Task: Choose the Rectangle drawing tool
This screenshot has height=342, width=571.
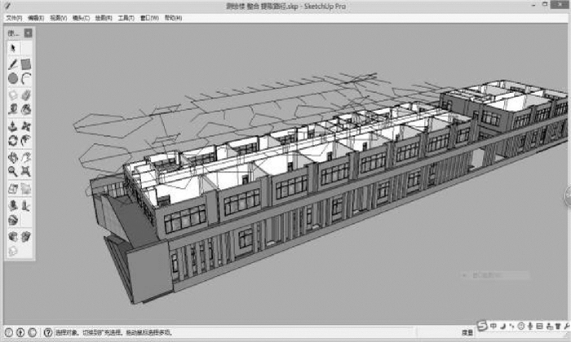Action: 25,64
